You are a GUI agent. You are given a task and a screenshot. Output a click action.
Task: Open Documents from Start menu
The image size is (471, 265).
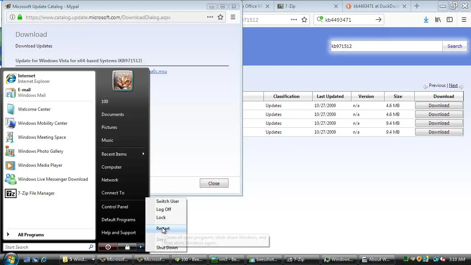click(113, 114)
